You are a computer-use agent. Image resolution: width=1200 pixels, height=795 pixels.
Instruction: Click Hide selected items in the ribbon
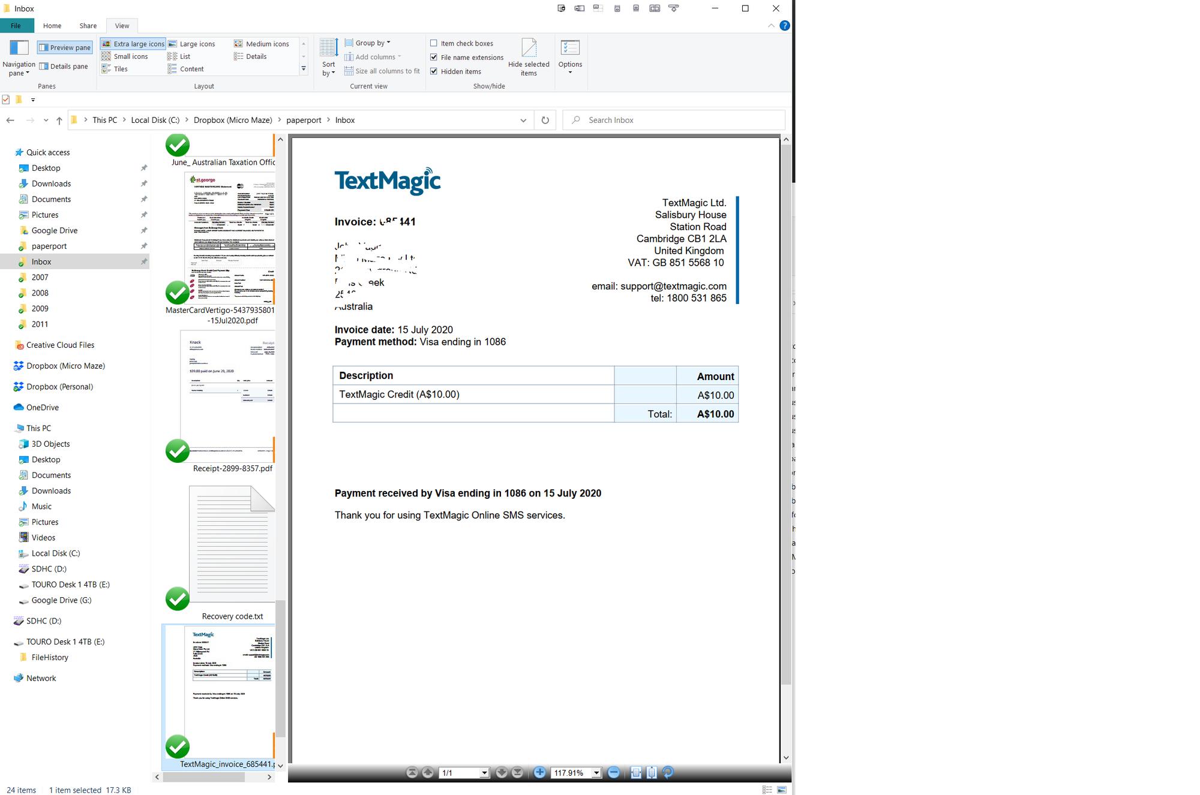529,57
